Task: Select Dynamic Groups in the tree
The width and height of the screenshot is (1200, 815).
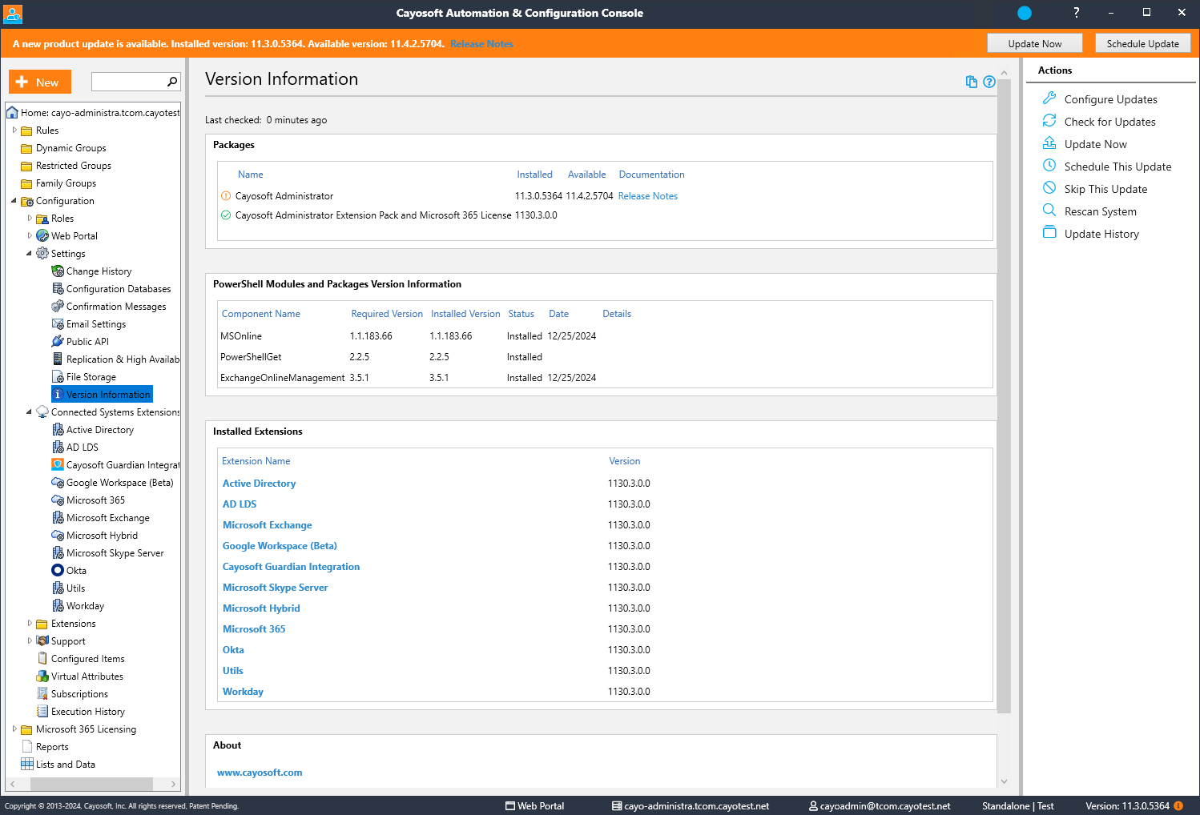Action: 70,148
